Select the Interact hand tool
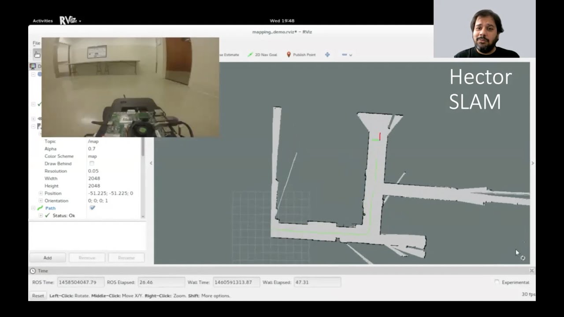564x317 pixels. coord(37,55)
